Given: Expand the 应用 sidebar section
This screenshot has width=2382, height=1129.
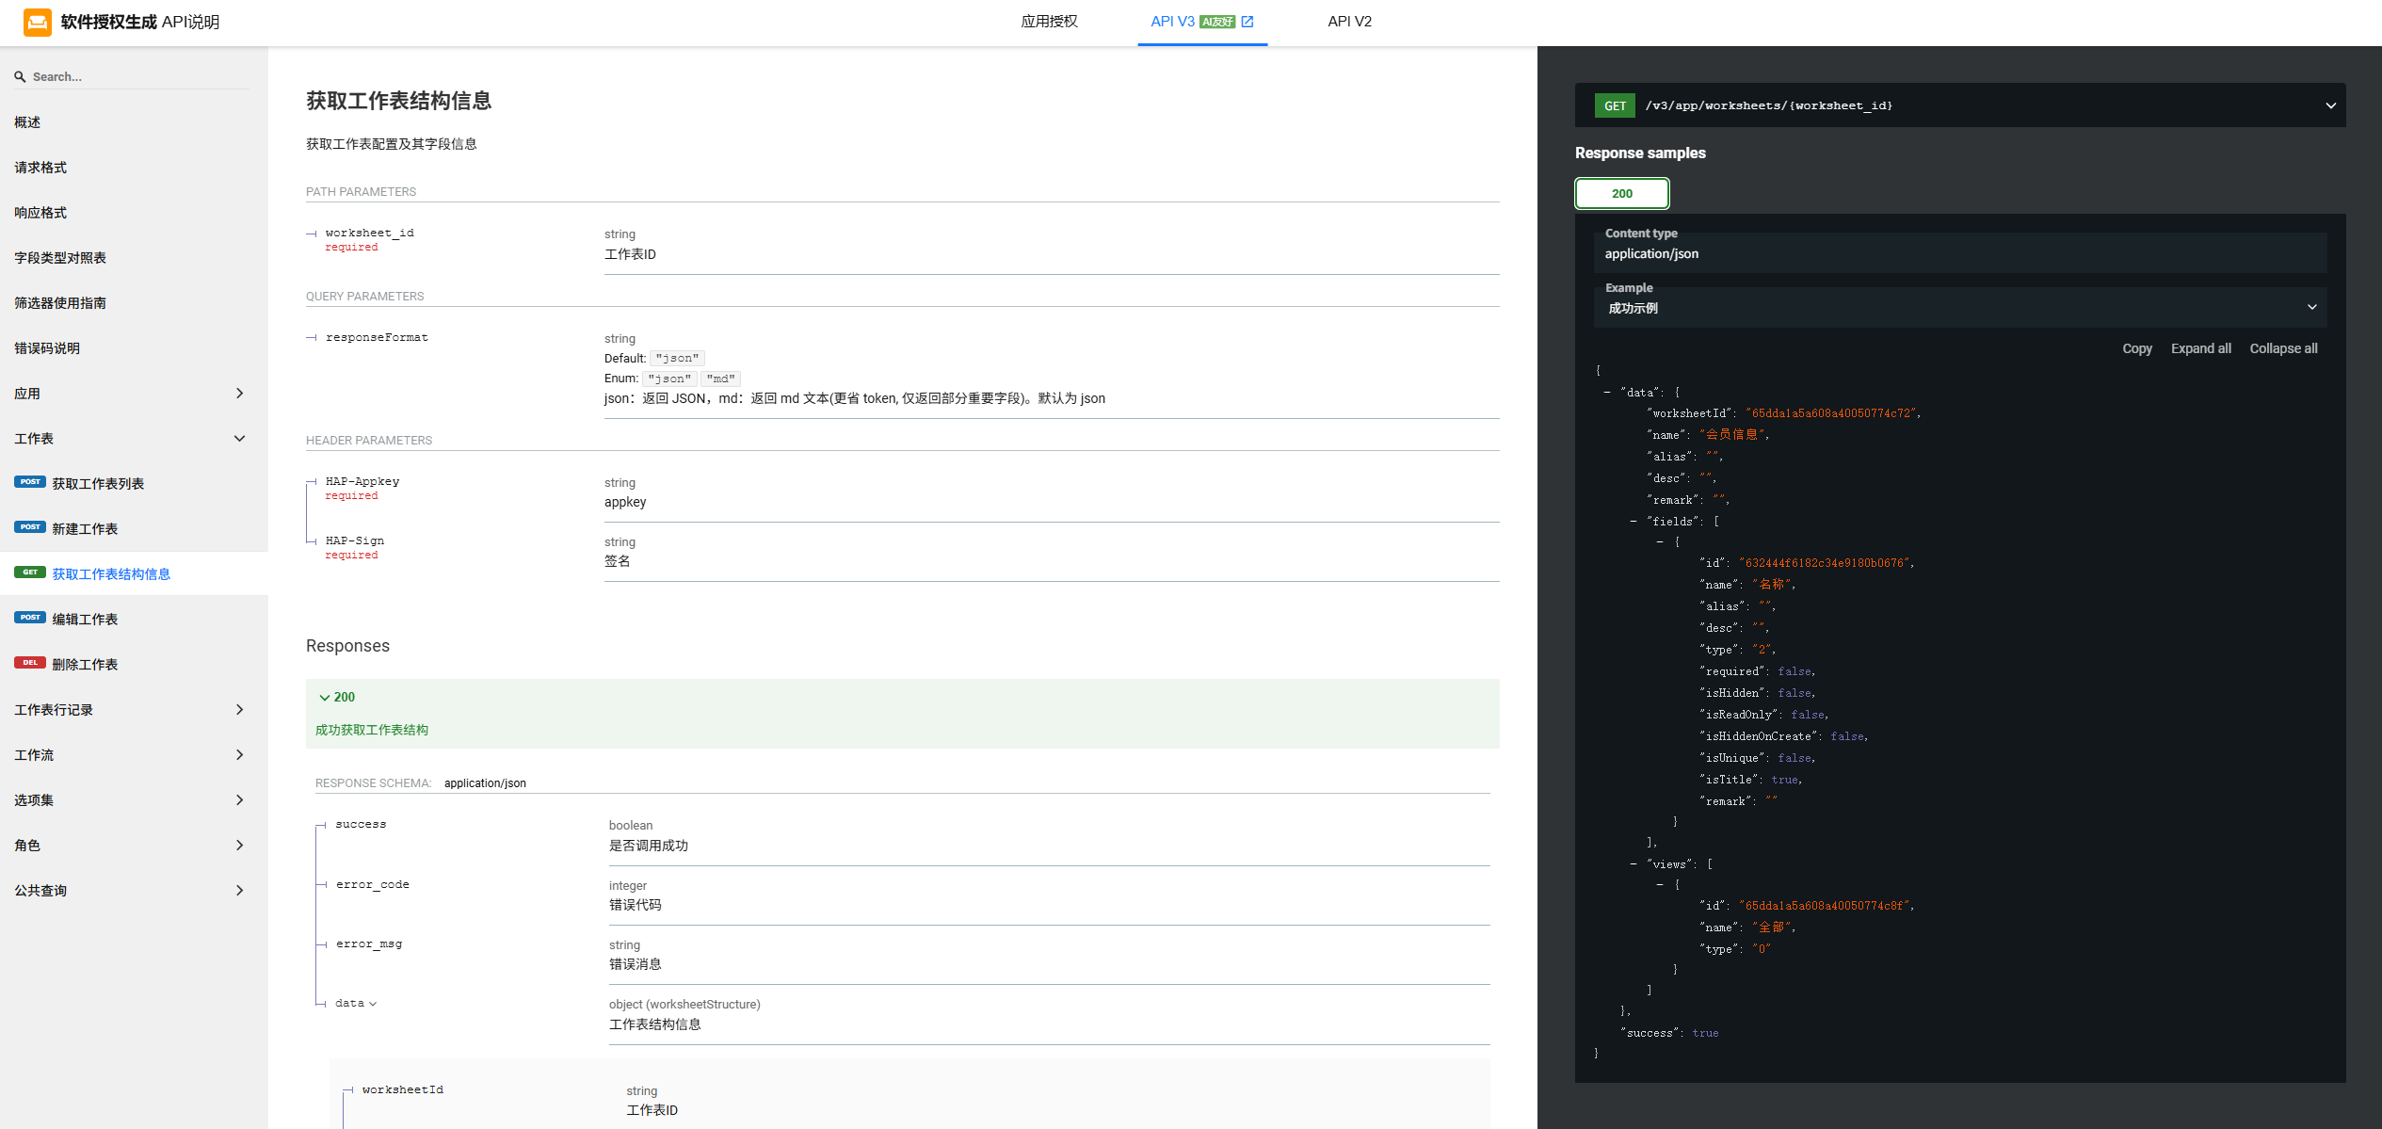Looking at the screenshot, I should (x=239, y=394).
